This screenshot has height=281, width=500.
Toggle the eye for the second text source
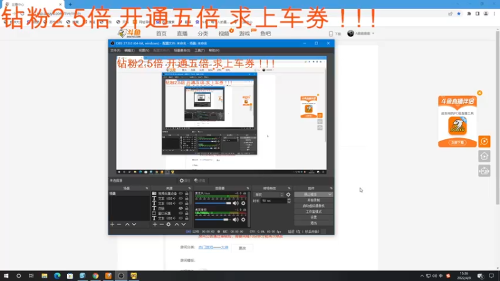tap(181, 204)
